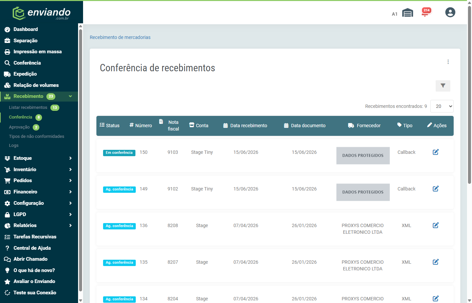
Task: Expand the Financeiro submenu
Action: (x=39, y=192)
